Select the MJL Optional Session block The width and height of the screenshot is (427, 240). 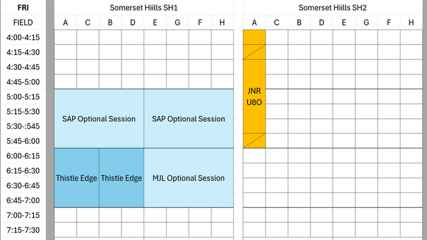[189, 178]
